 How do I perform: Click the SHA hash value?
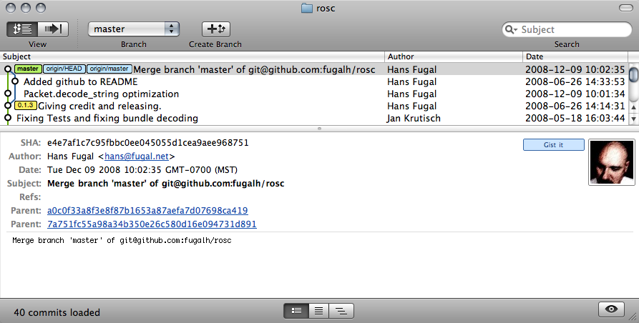pos(148,143)
